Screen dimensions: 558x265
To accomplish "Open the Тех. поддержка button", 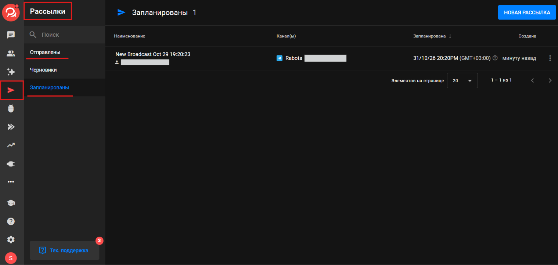I will (x=65, y=250).
